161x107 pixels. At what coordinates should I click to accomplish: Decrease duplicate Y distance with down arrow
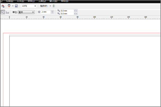click(75, 14)
